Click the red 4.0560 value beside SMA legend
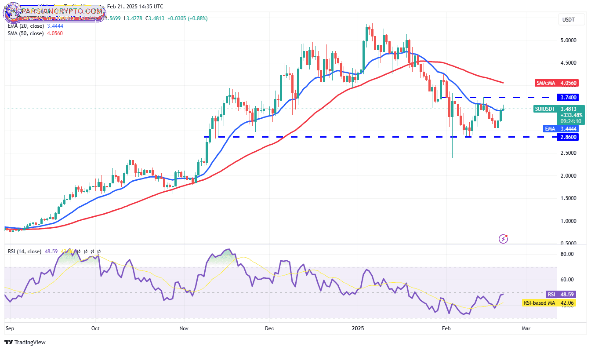The width and height of the screenshot is (591, 350). tap(54, 33)
